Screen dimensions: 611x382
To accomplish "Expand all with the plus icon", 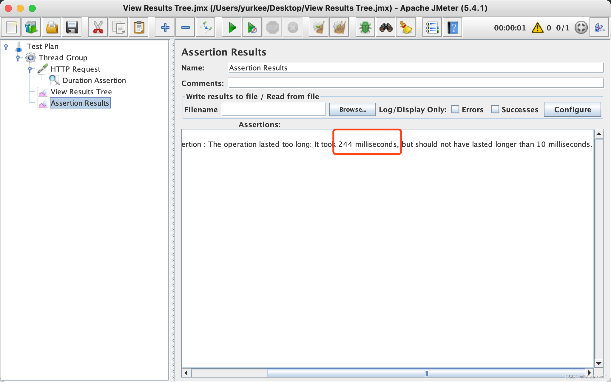I will (x=165, y=28).
